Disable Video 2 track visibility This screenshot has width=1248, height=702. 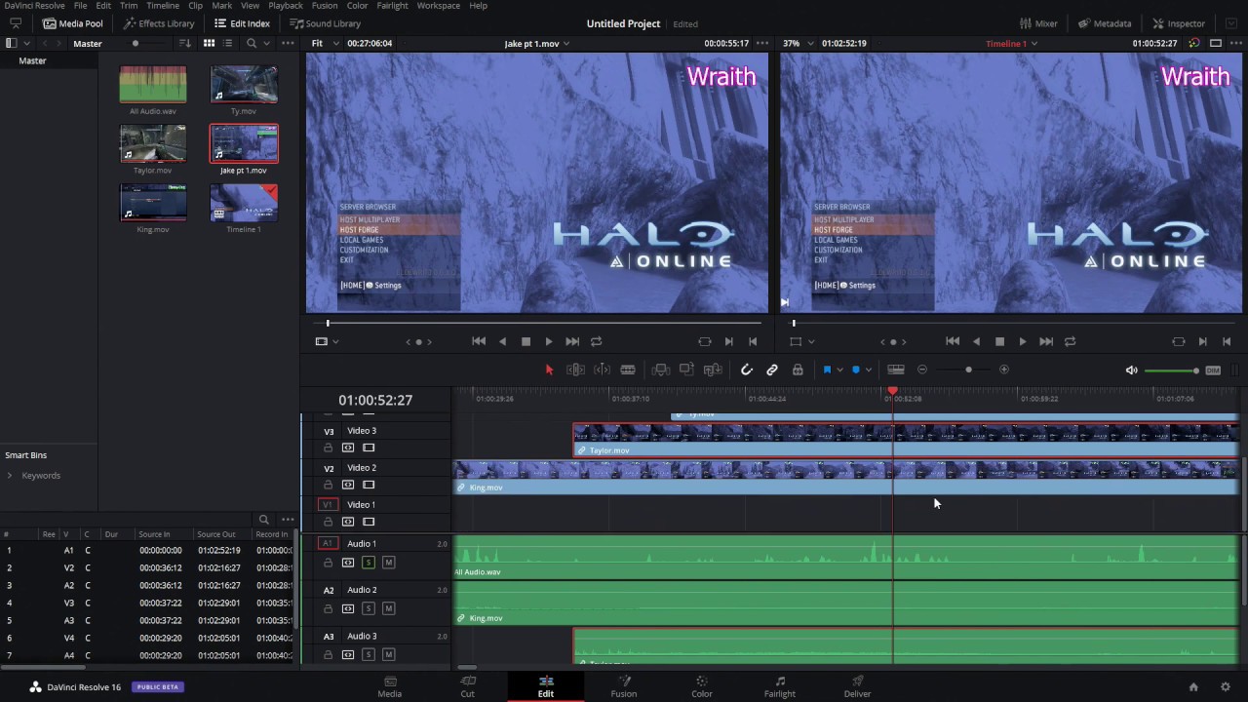(x=369, y=485)
